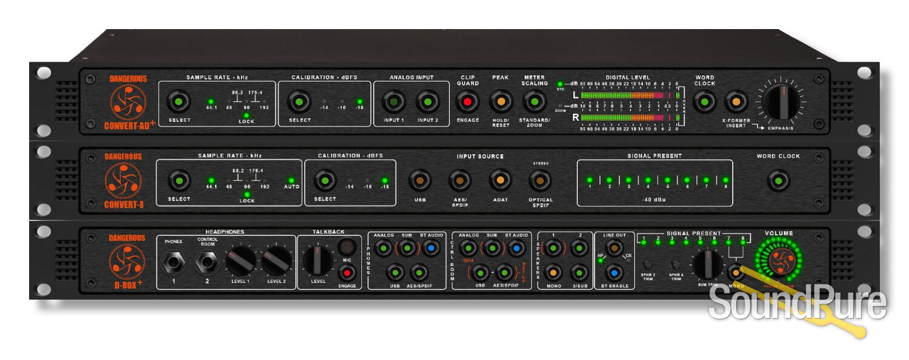Click the Convert-8 -18 dBFS calibration LED

384,181
